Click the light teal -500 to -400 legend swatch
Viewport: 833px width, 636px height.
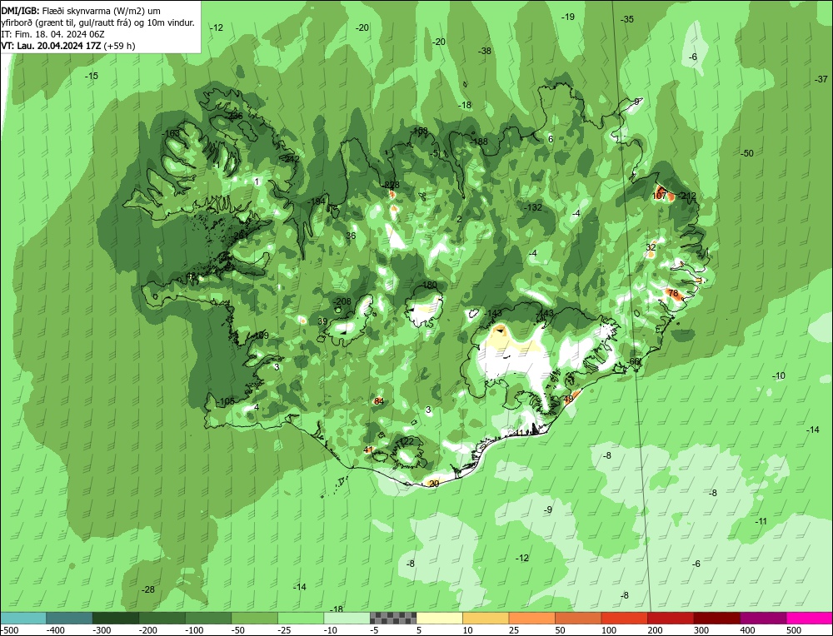click(22, 618)
